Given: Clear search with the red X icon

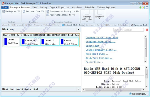Looking at the screenshot, I should click(x=147, y=30).
